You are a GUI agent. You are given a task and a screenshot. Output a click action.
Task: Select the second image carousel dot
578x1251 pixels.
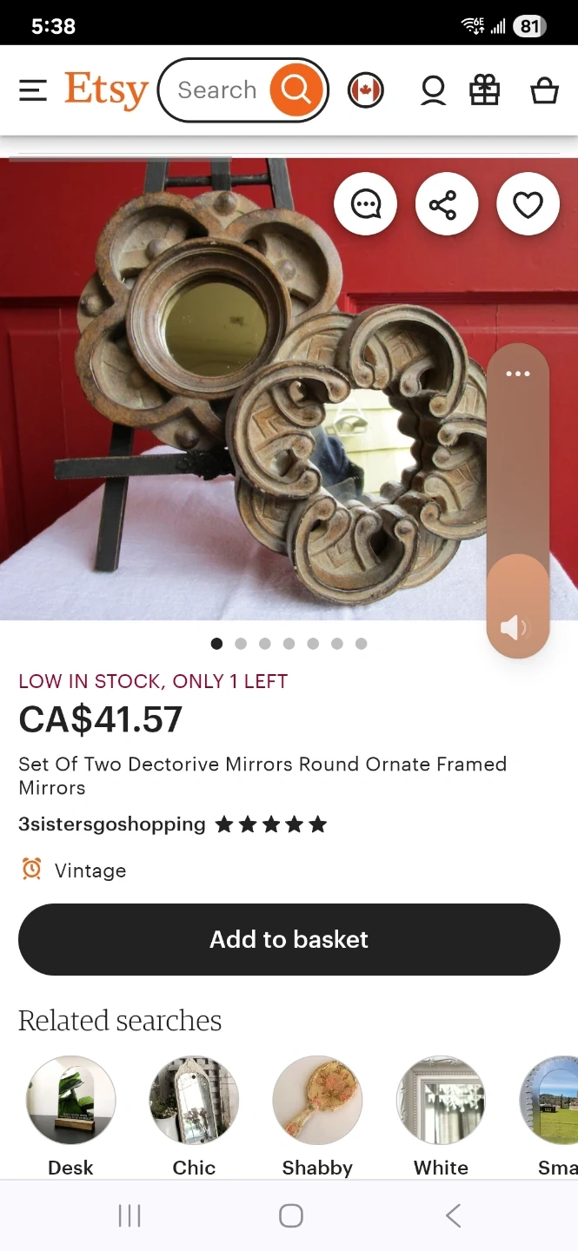(x=241, y=644)
